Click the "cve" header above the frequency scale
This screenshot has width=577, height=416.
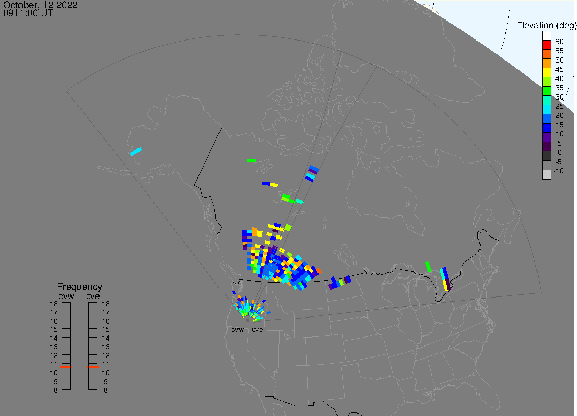click(93, 296)
